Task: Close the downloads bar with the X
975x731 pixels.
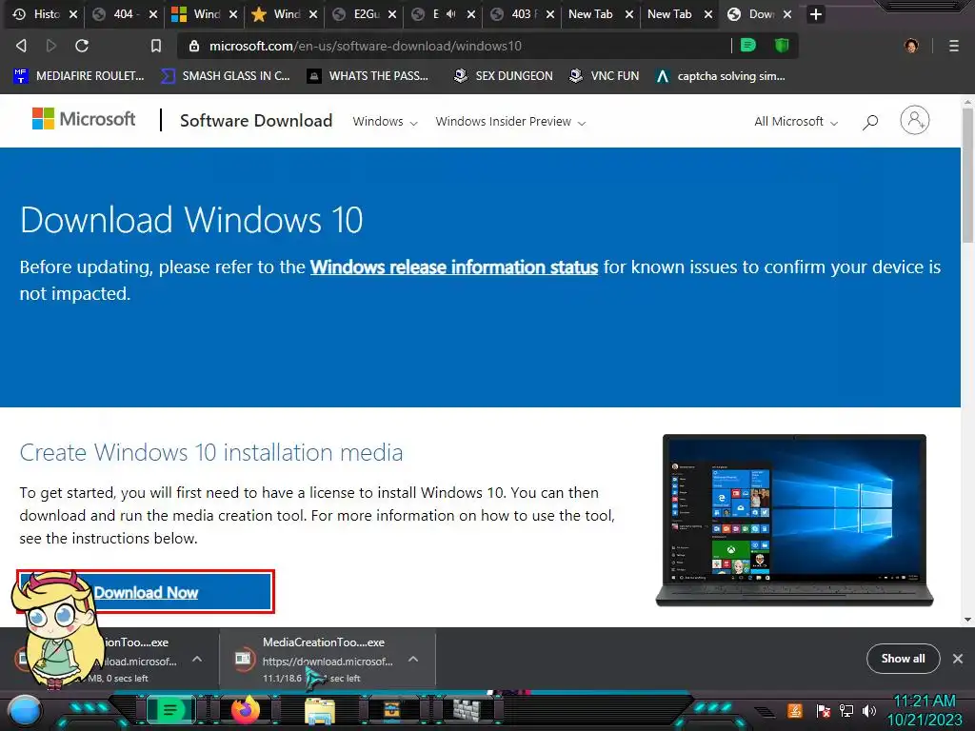Action: pyautogui.click(x=958, y=659)
